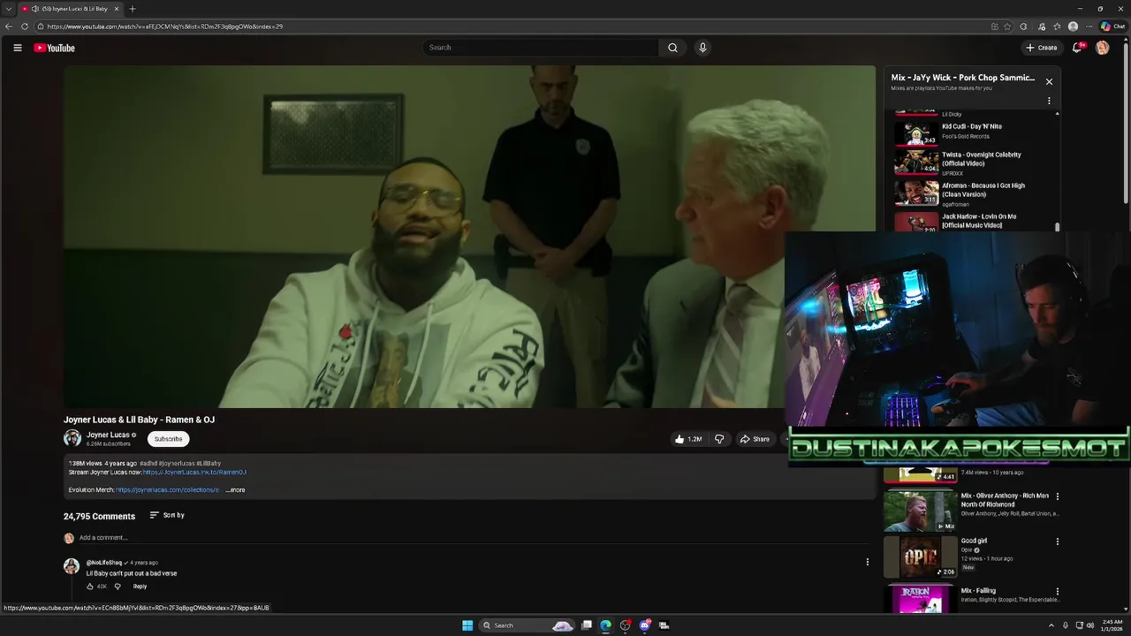
Task: Open Task View on the taskbar
Action: coord(586,625)
